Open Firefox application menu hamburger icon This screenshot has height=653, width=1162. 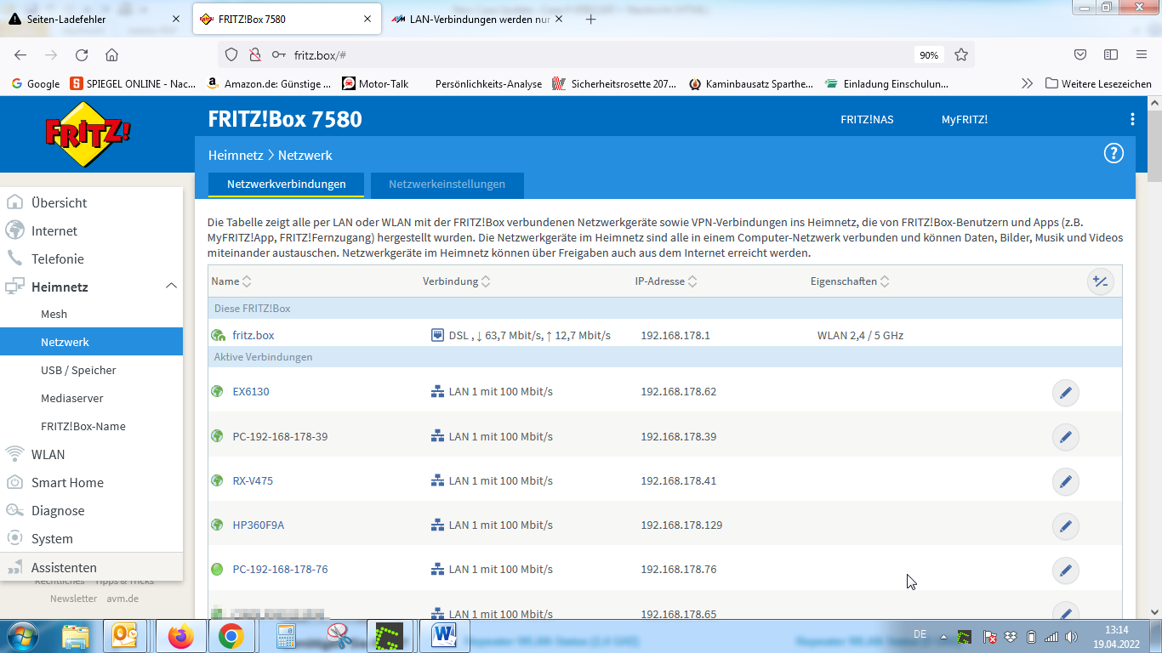[1142, 55]
